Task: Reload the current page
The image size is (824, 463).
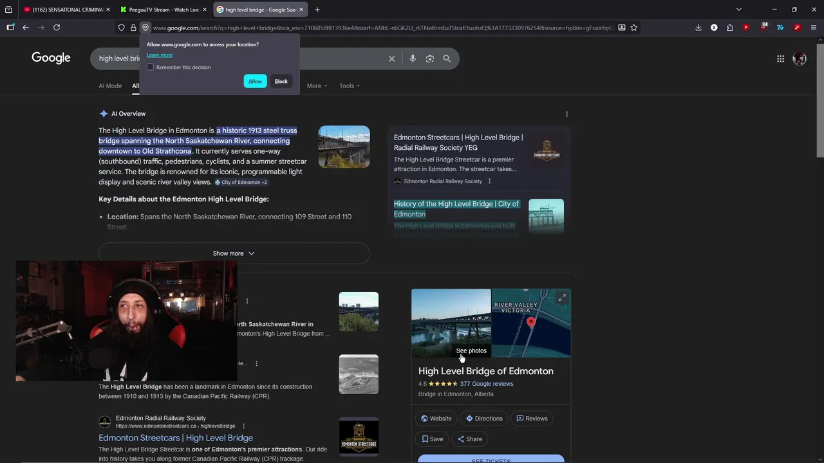Action: coord(57,28)
